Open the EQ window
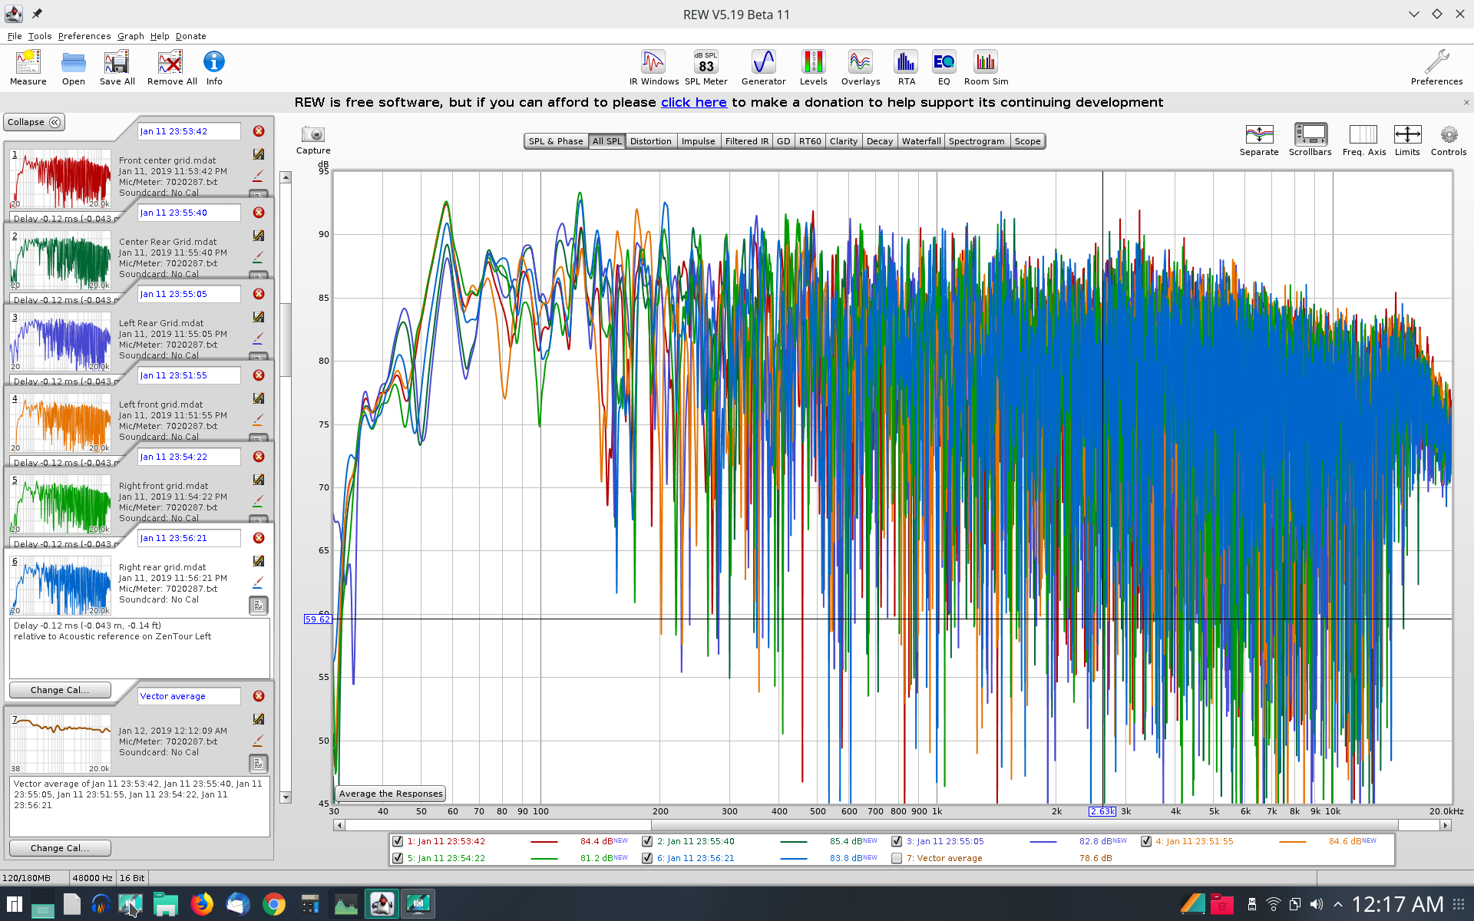Screen dimensions: 1474x921 [944, 68]
